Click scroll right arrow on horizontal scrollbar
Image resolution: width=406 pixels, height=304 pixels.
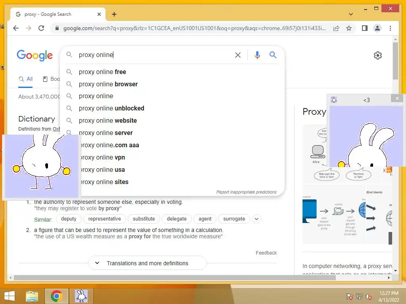click(x=389, y=277)
